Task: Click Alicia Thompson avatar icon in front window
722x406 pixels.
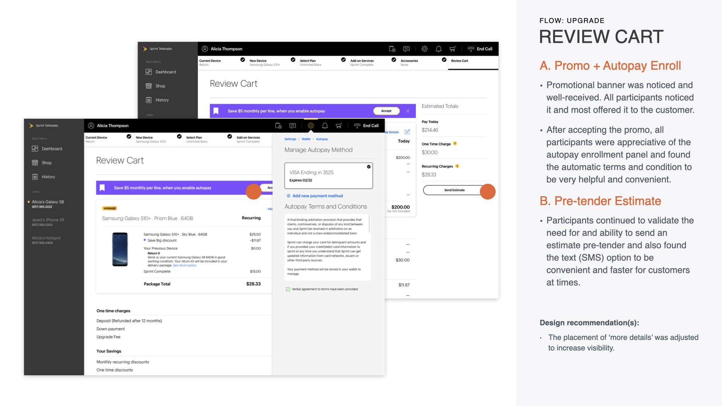Action: pos(91,126)
